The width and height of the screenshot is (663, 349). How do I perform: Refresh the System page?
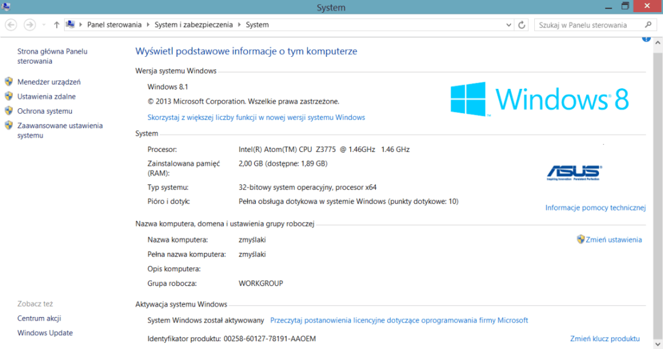click(522, 25)
